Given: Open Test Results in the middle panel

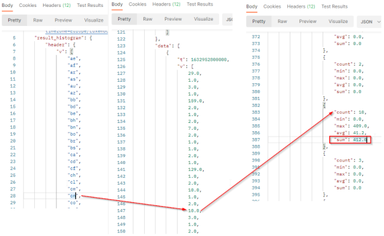Looking at the screenshot, I should pyautogui.click(x=200, y=4).
